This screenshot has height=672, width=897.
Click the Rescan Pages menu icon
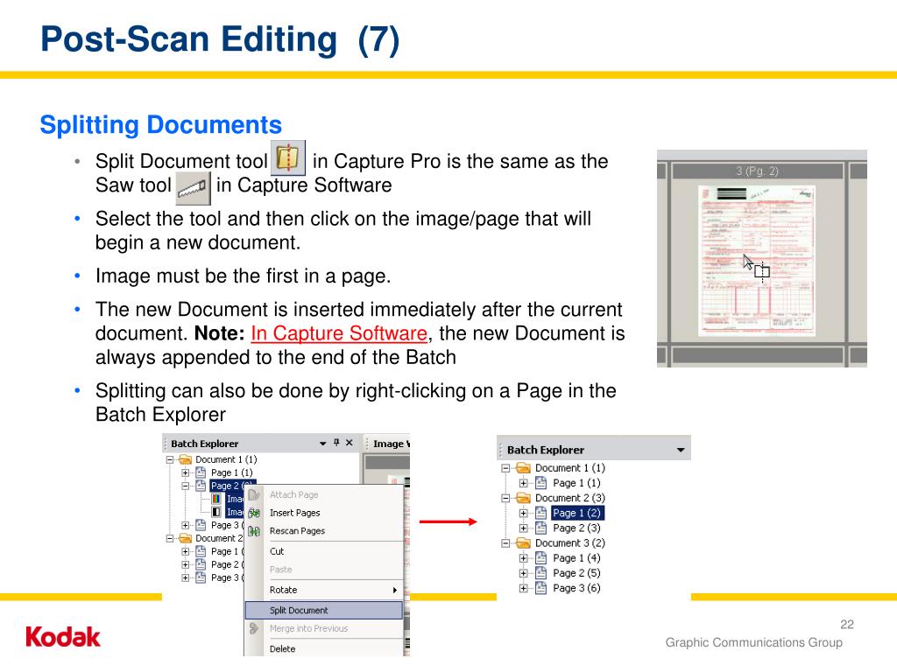click(254, 531)
